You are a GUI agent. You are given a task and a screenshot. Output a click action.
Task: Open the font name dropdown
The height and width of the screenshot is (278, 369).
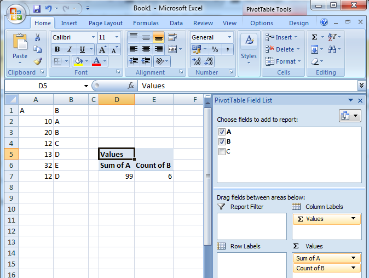pyautogui.click(x=93, y=37)
